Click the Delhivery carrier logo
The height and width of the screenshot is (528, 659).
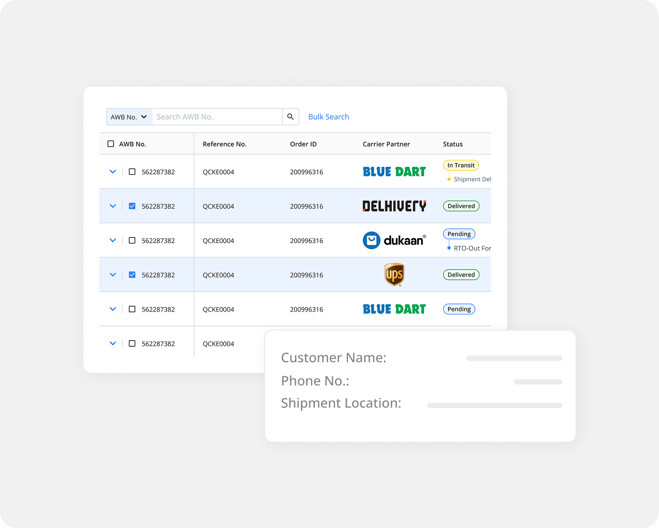tap(394, 206)
